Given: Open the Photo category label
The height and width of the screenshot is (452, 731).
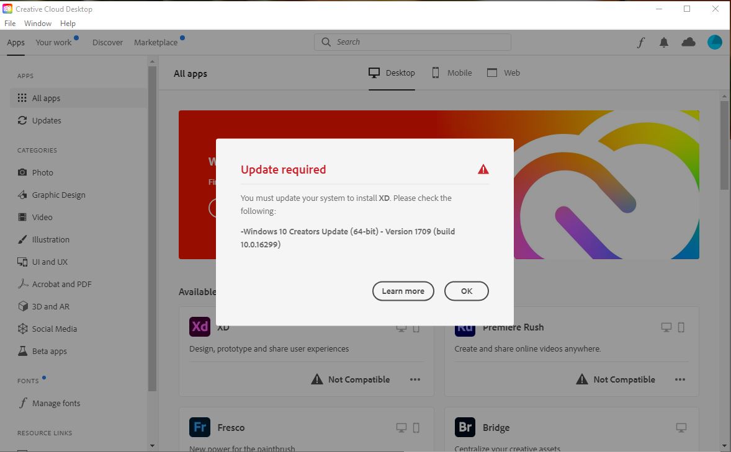Looking at the screenshot, I should [42, 172].
